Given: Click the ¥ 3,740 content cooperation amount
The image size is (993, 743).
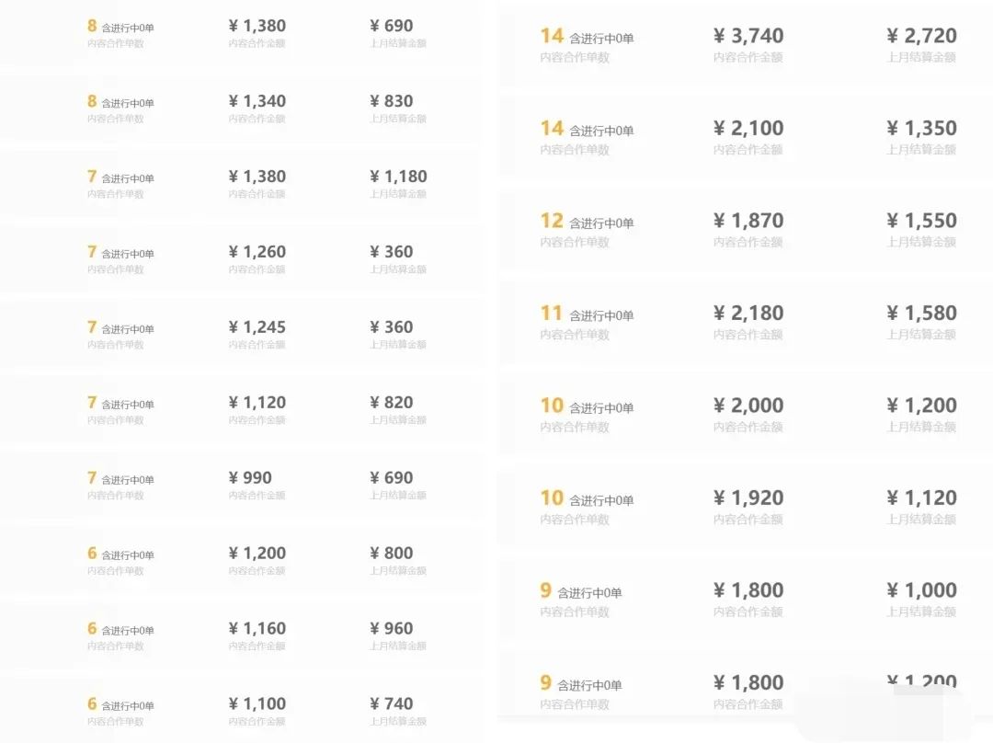Looking at the screenshot, I should pos(748,36).
